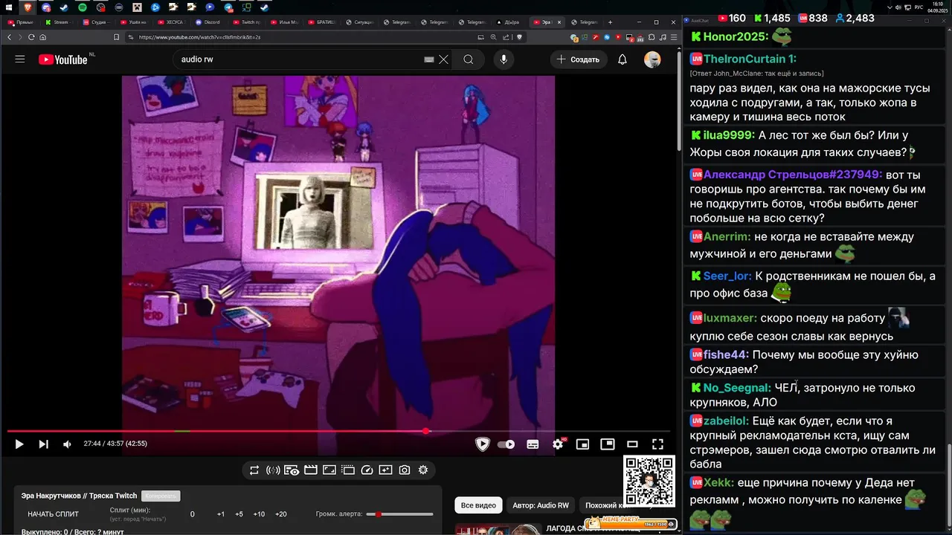Open enhancer toolbar settings gear
The width and height of the screenshot is (952, 535).
[x=423, y=470]
